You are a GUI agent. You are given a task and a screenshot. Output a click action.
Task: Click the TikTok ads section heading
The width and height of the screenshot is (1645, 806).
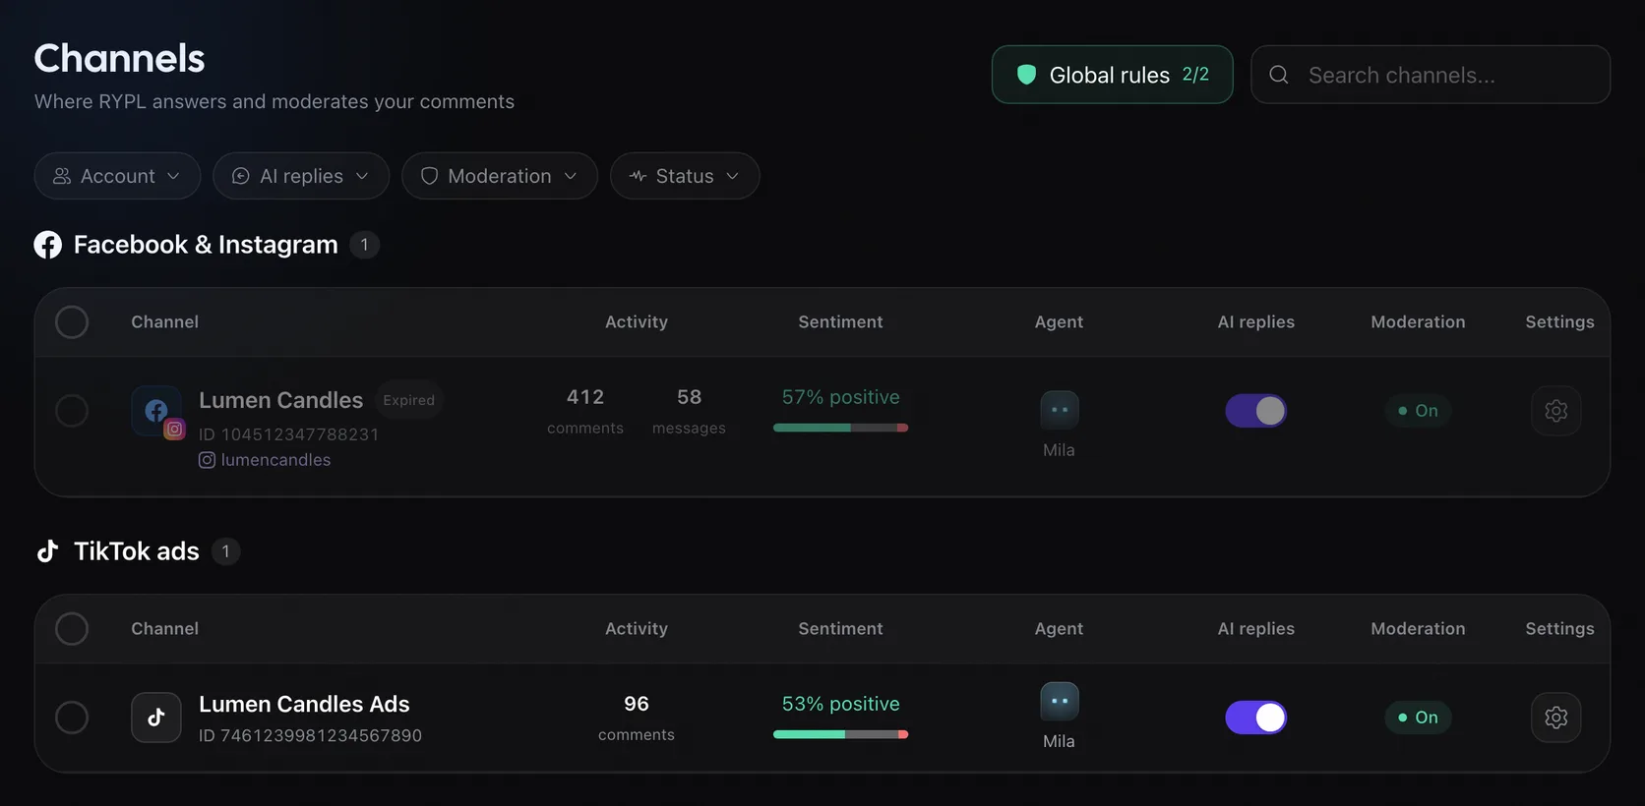137,551
